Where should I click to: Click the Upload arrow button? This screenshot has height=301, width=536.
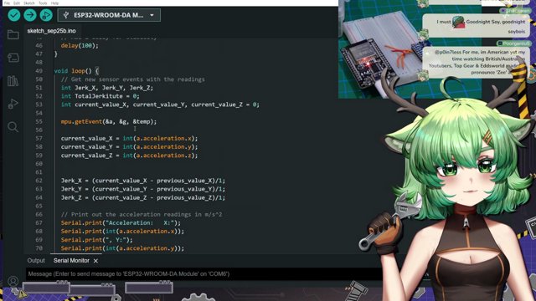tap(30, 15)
